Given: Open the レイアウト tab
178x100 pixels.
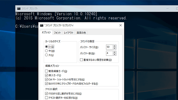Looking at the screenshot, I should [69, 33].
